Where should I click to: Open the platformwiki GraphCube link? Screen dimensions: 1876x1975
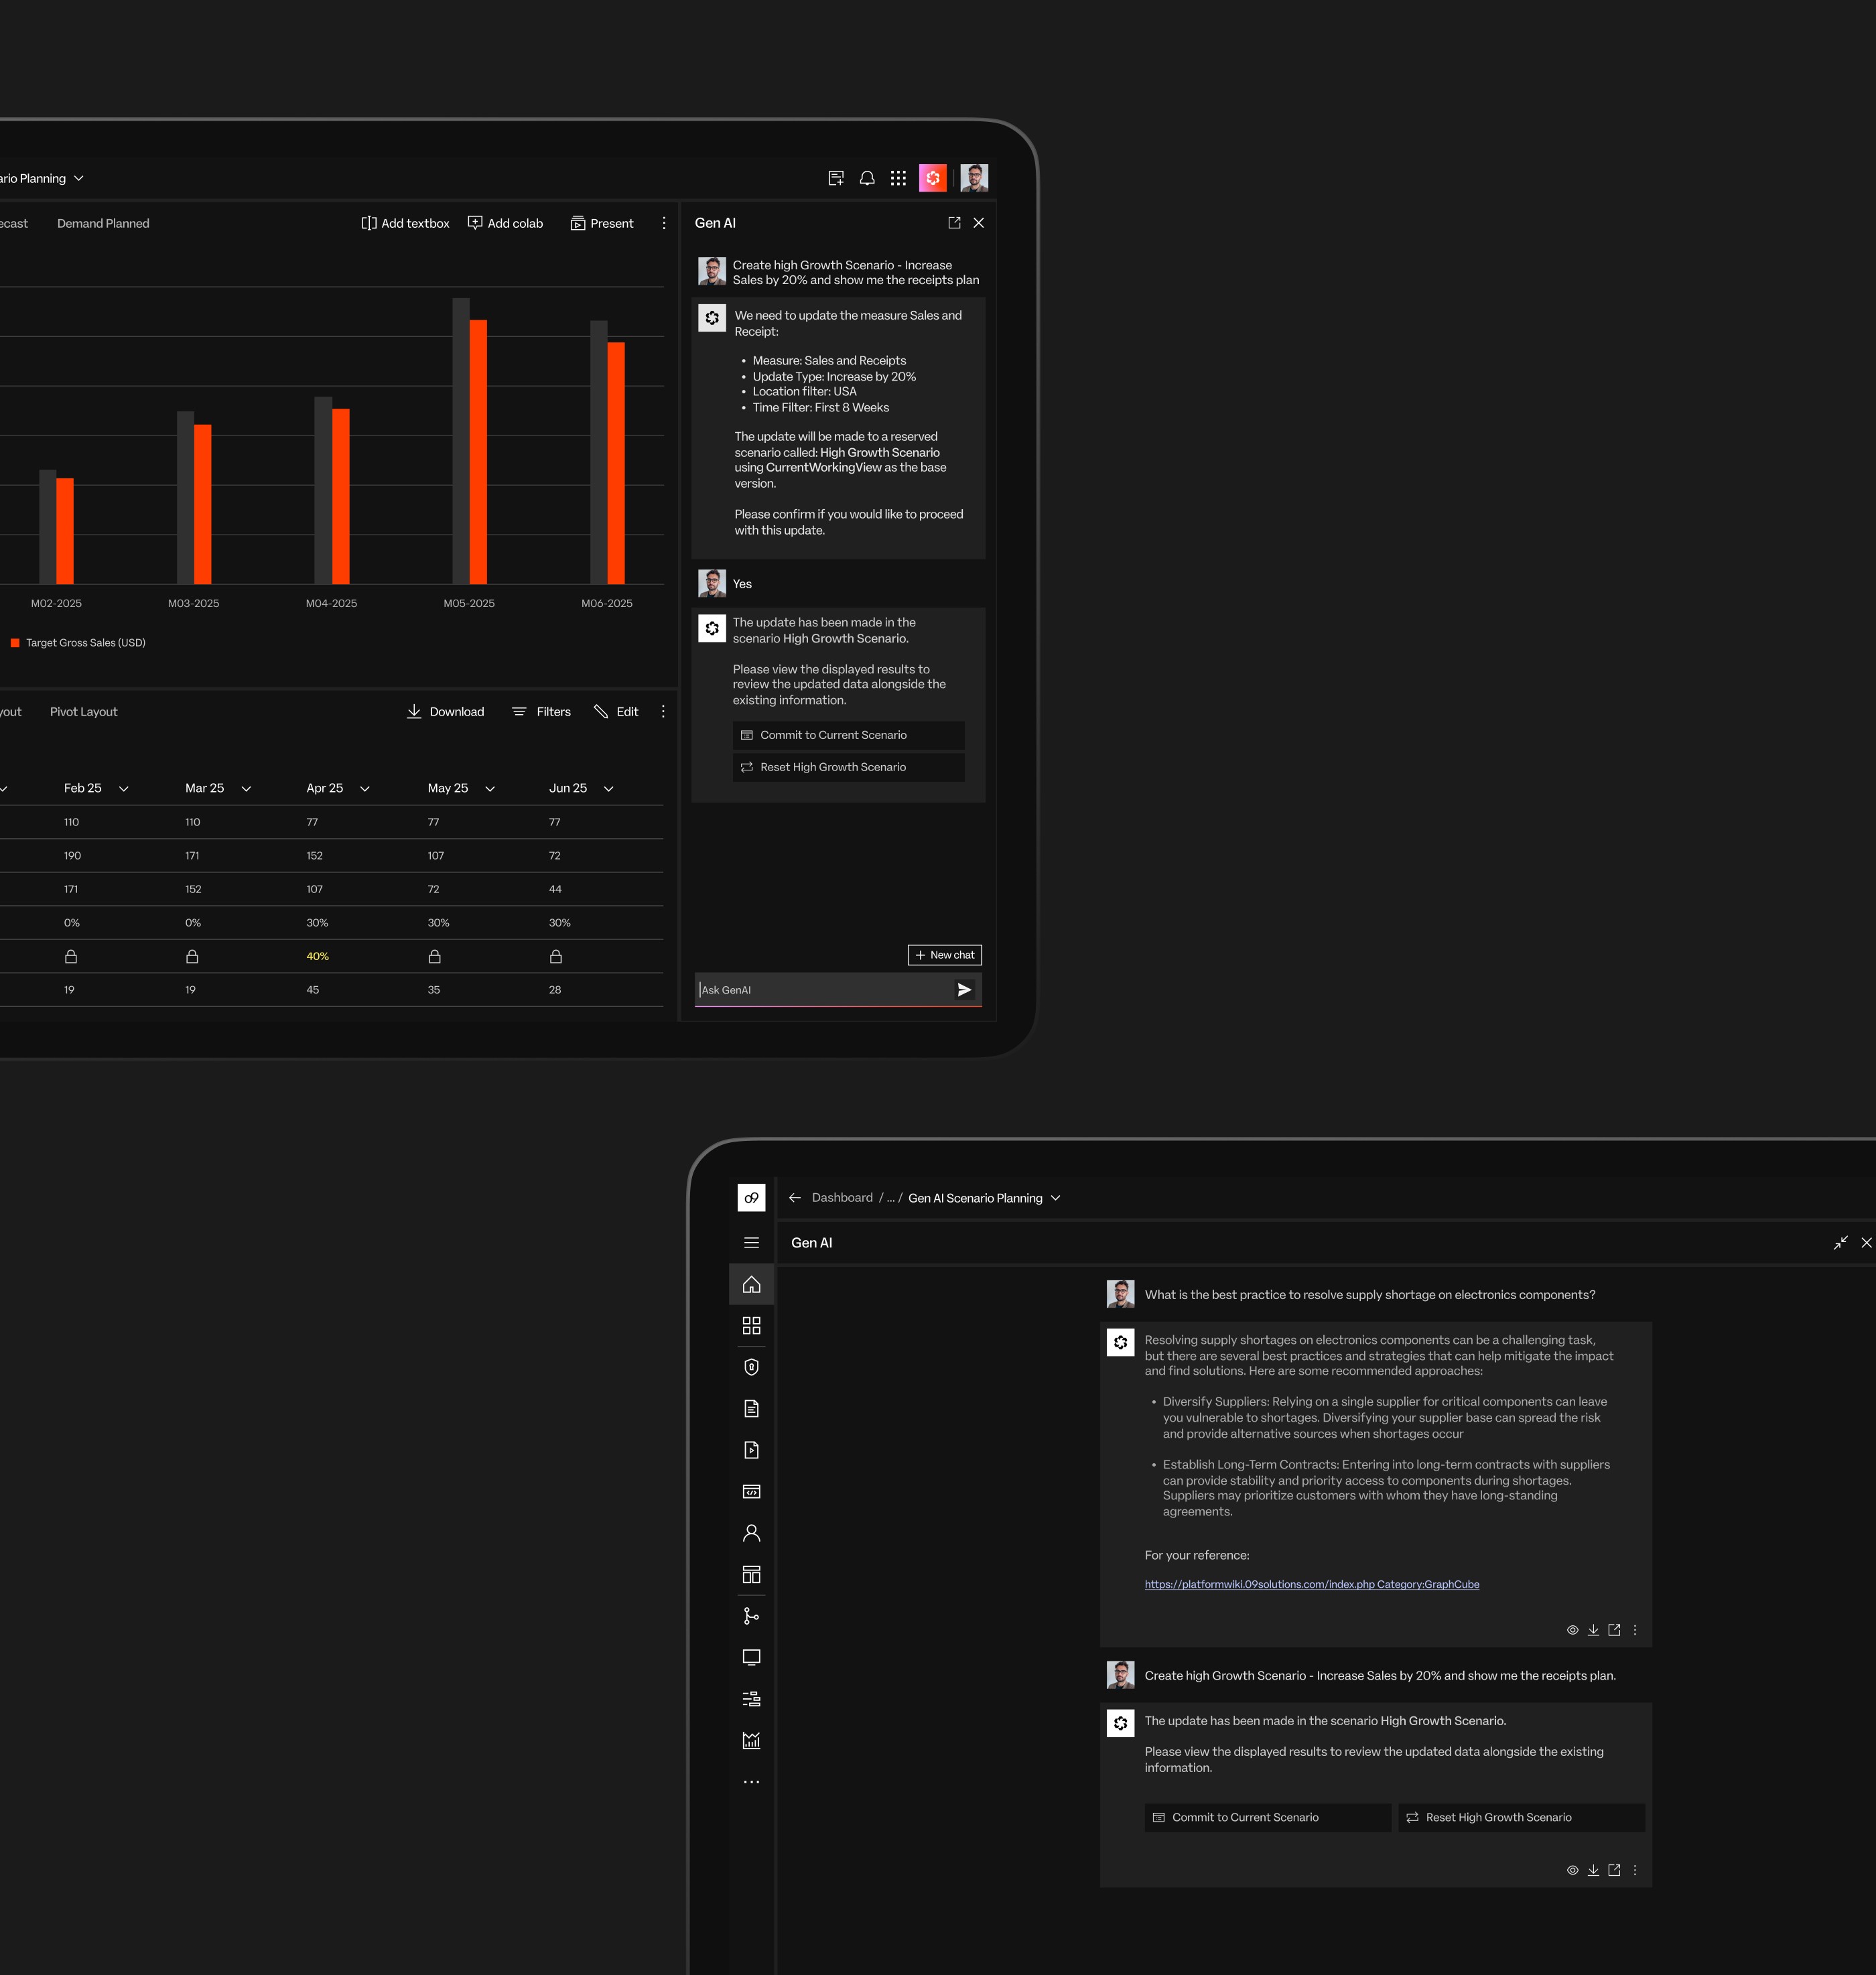[1311, 1584]
